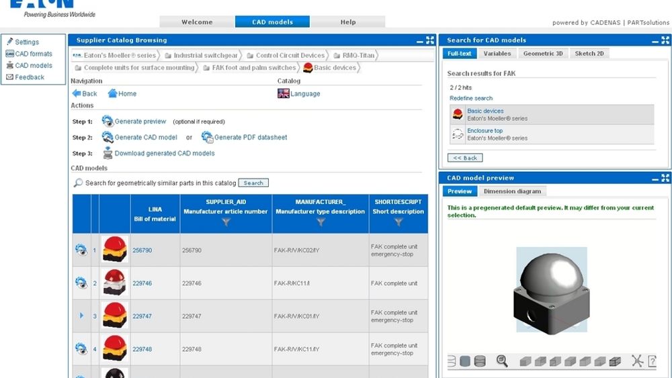The width and height of the screenshot is (672, 378).
Task: Open bill of material link 229747
Action: coord(142,316)
